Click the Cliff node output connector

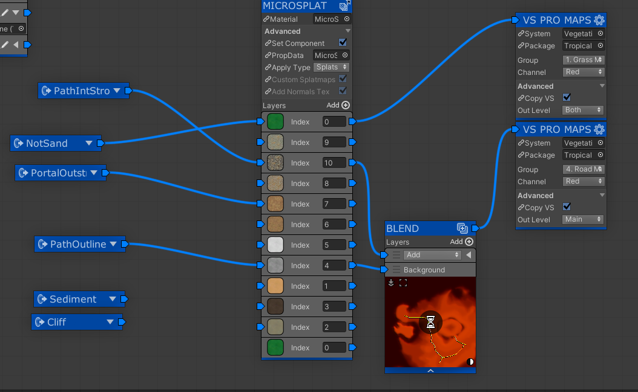[x=122, y=322]
